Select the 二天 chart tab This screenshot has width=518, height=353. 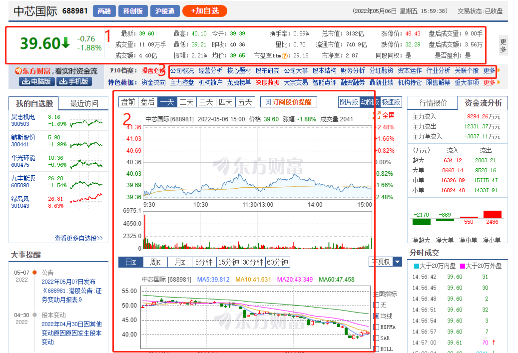click(x=187, y=102)
